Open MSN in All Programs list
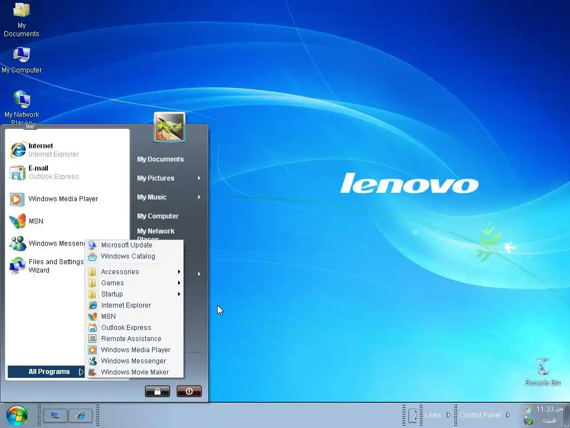 pos(135,317)
